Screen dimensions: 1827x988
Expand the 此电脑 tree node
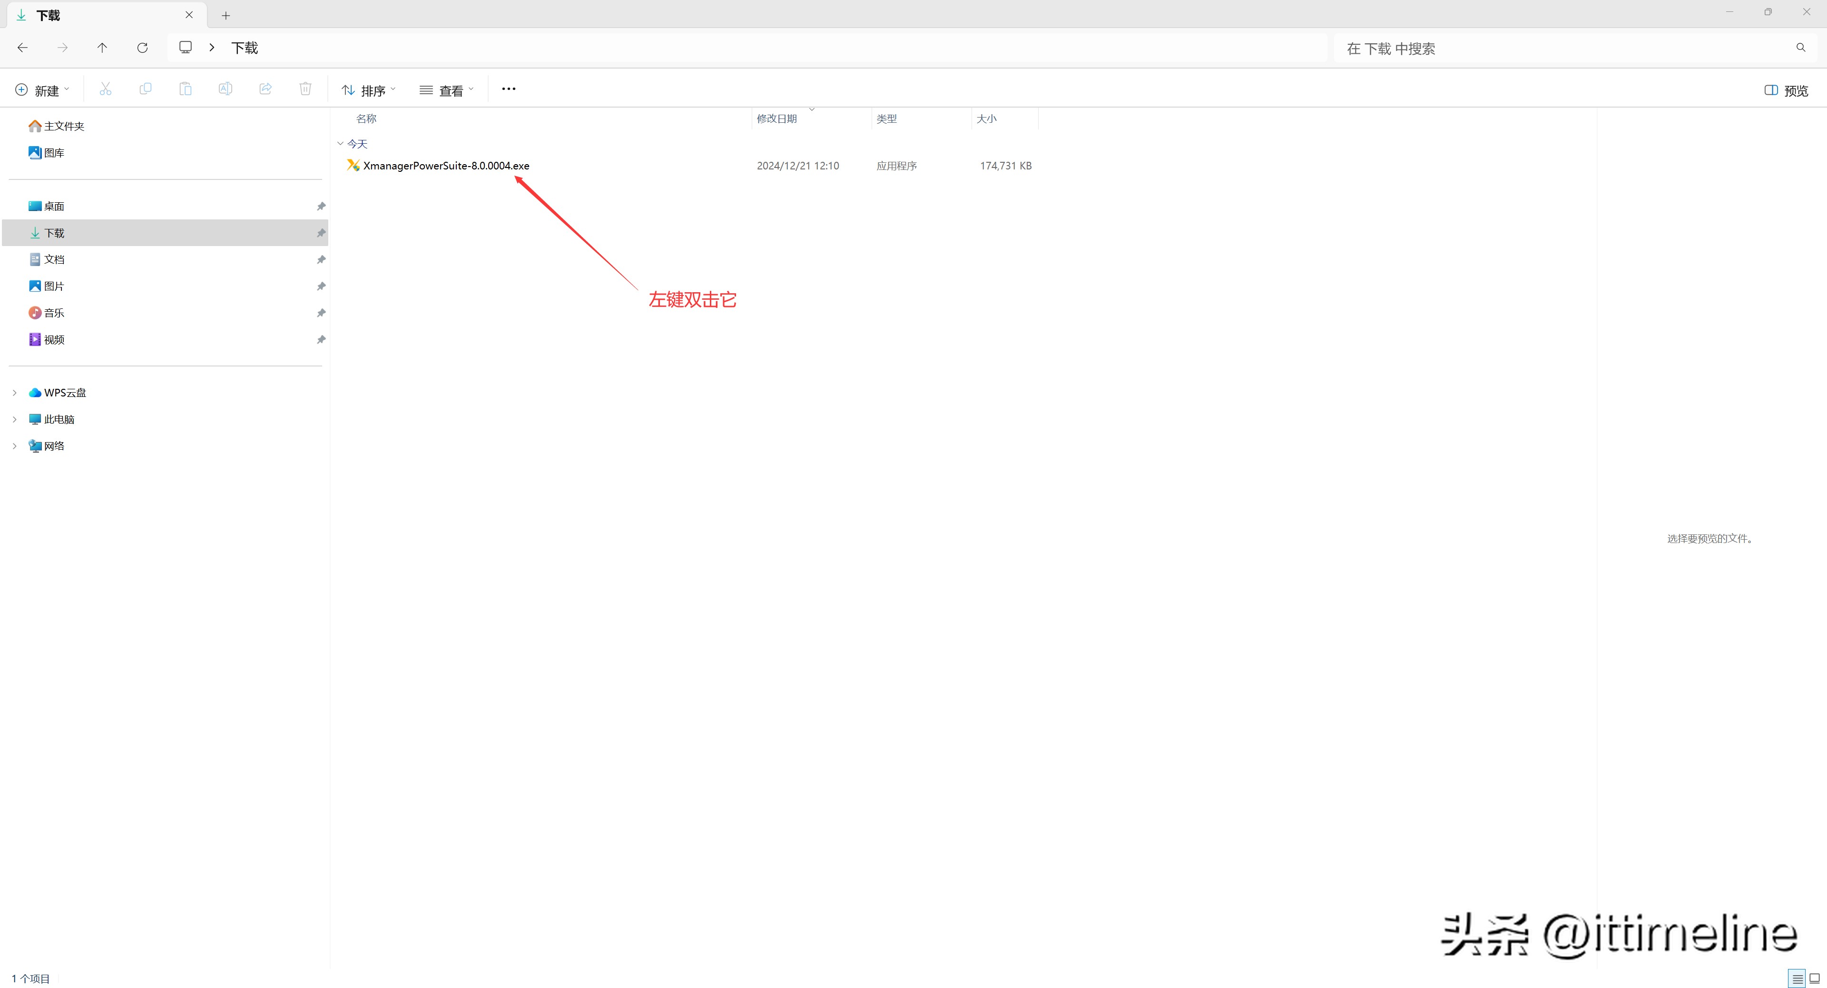(x=14, y=419)
